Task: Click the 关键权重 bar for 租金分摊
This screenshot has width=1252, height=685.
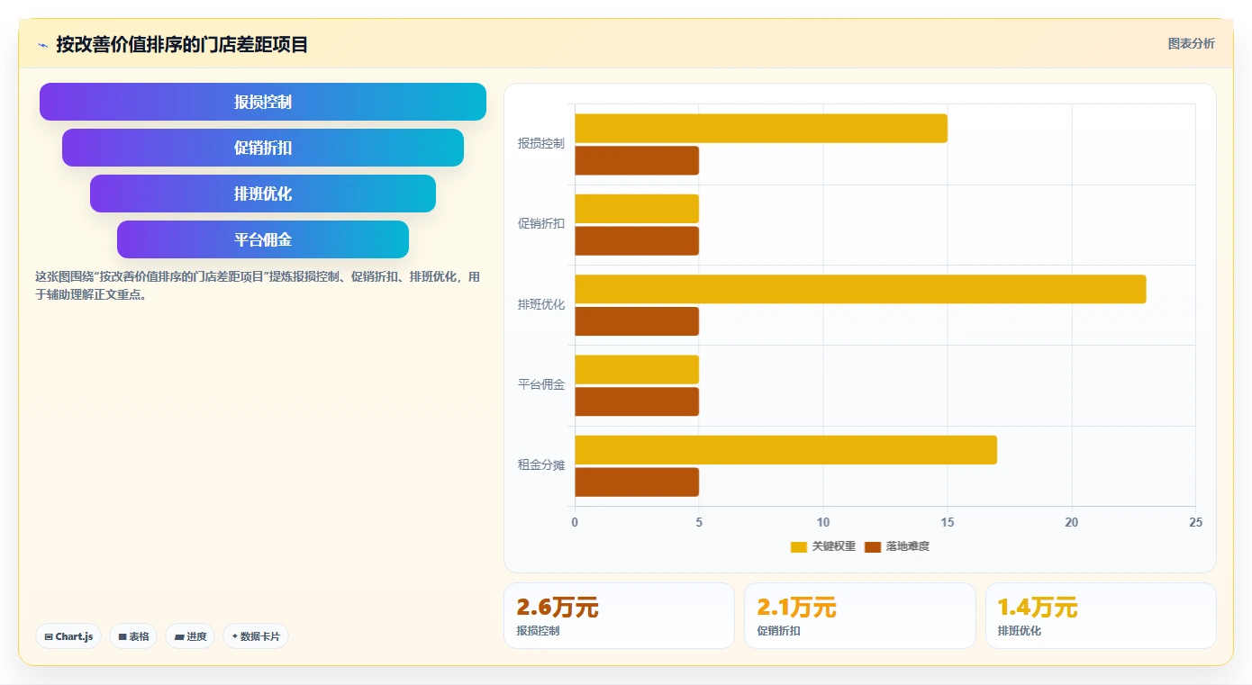Action: point(785,450)
